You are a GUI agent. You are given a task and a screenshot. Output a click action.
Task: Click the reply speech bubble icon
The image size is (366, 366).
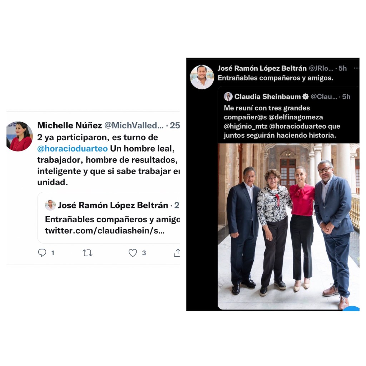[x=42, y=253]
